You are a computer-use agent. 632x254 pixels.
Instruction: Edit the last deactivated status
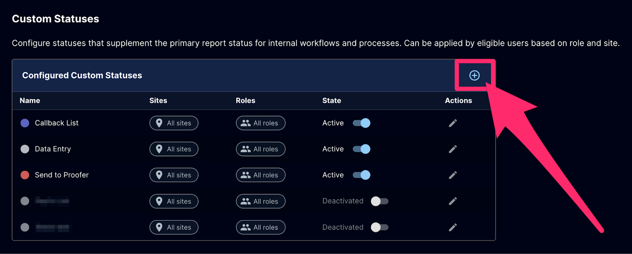453,227
